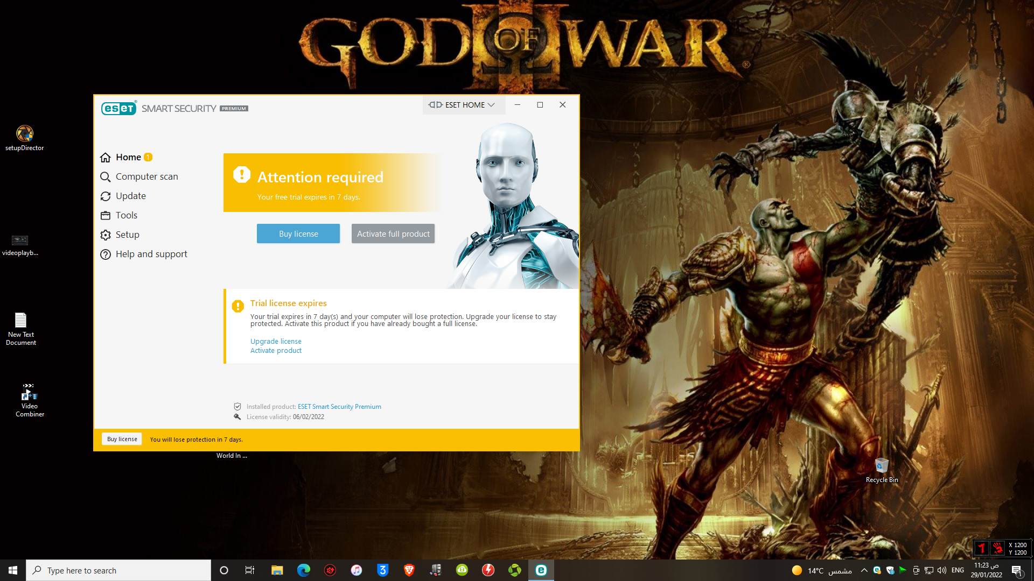Launch Microsoft Edge from the taskbar
This screenshot has width=1034, height=581.
coord(304,570)
